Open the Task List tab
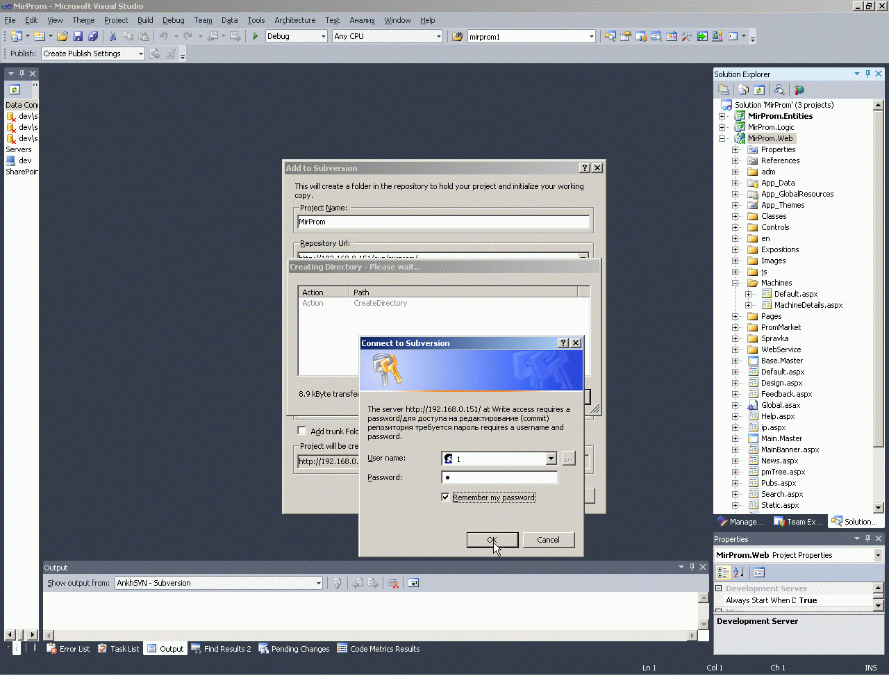This screenshot has width=889, height=676. [x=118, y=649]
